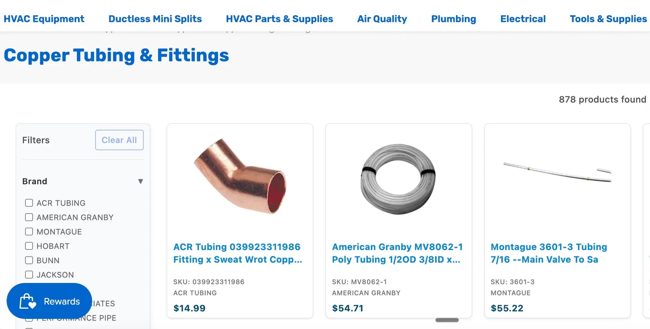Click the Rewards shopping bag icon
The height and width of the screenshot is (329, 650).
(x=28, y=301)
